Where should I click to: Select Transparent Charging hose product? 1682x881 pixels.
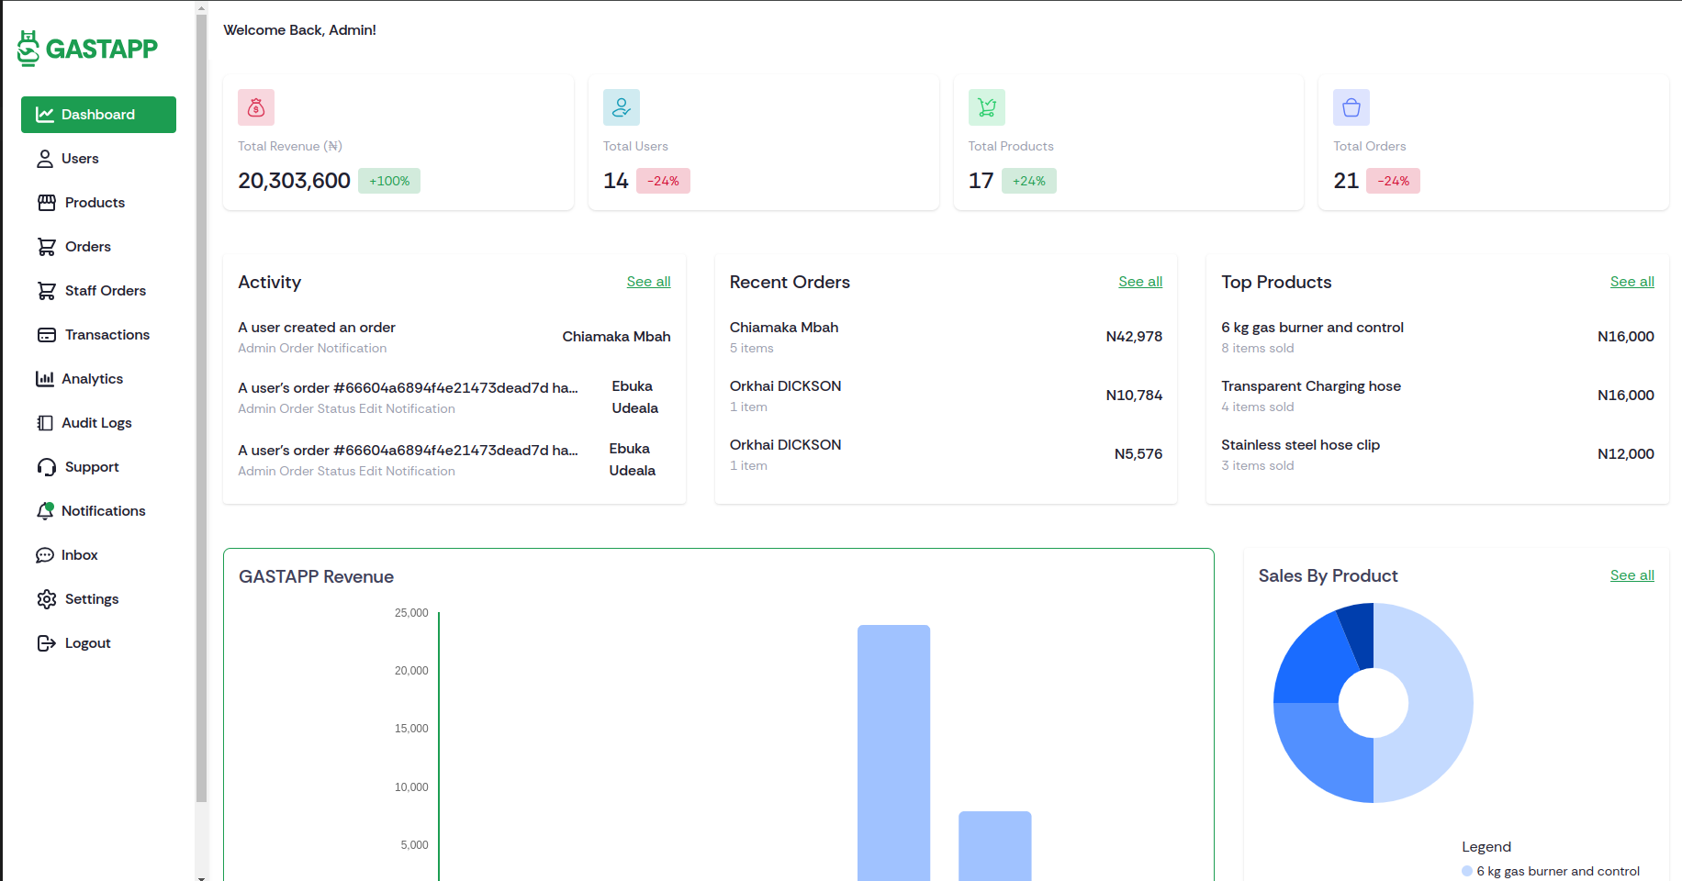pos(1311,386)
